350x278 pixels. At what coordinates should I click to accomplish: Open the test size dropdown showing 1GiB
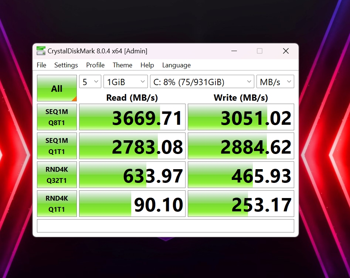(126, 82)
